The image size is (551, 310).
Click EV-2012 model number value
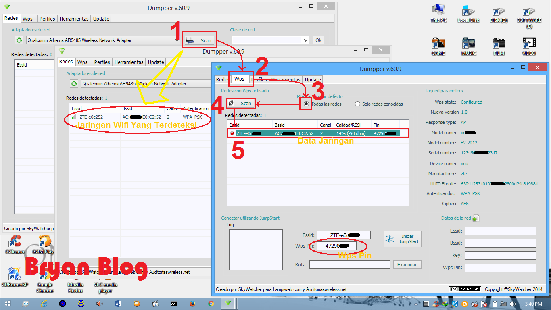470,143
